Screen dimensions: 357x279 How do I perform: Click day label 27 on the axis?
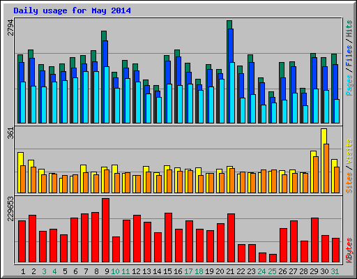pos(293,271)
